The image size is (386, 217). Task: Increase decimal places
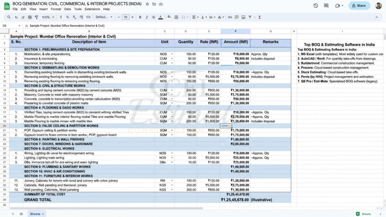click(x=81, y=17)
